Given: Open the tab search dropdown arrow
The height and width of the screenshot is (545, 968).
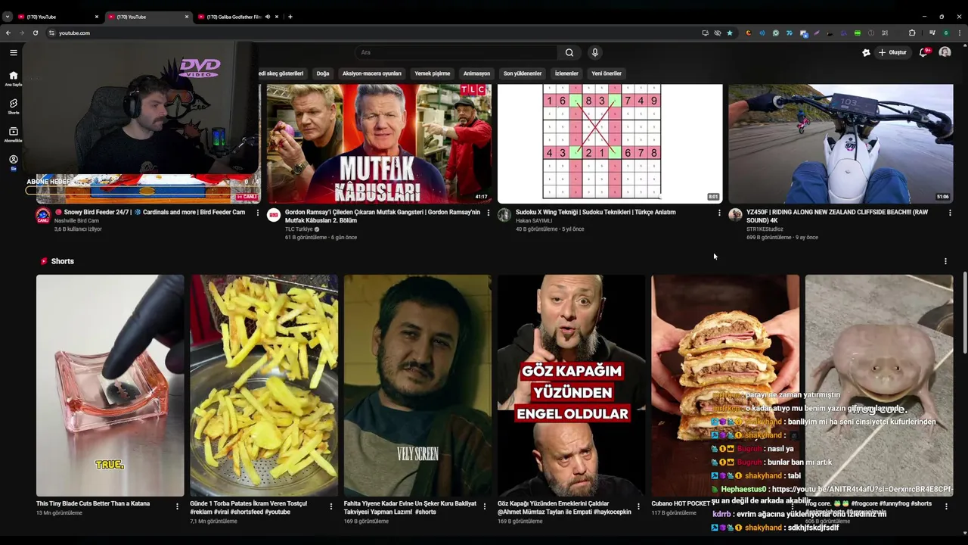Looking at the screenshot, I should coord(8,17).
